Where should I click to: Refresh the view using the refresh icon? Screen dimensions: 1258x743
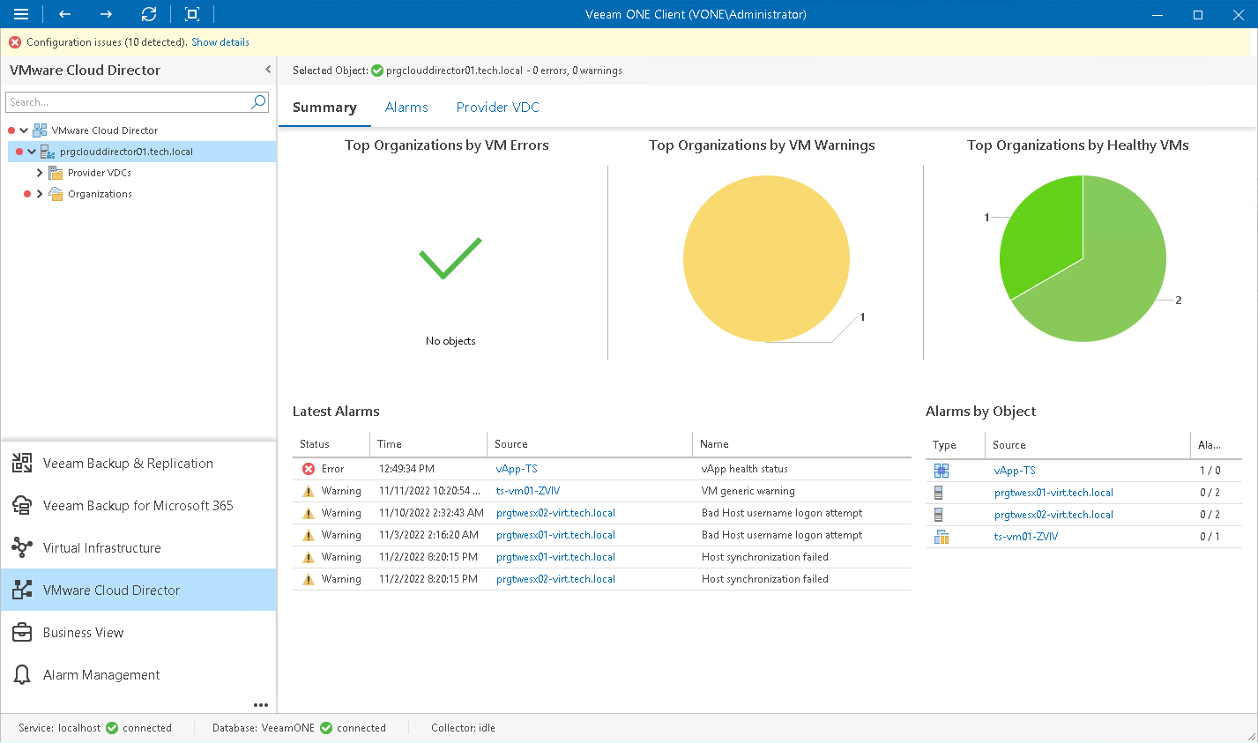(148, 14)
